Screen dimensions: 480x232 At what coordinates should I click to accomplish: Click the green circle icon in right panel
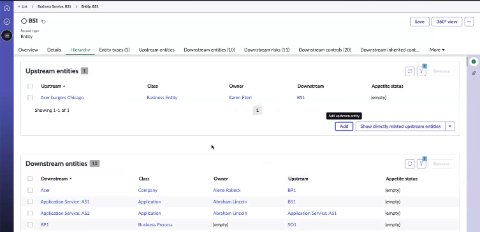point(474,62)
